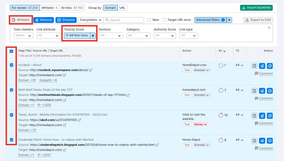
Task: Open the Link type dropdown
Action: click(x=189, y=36)
